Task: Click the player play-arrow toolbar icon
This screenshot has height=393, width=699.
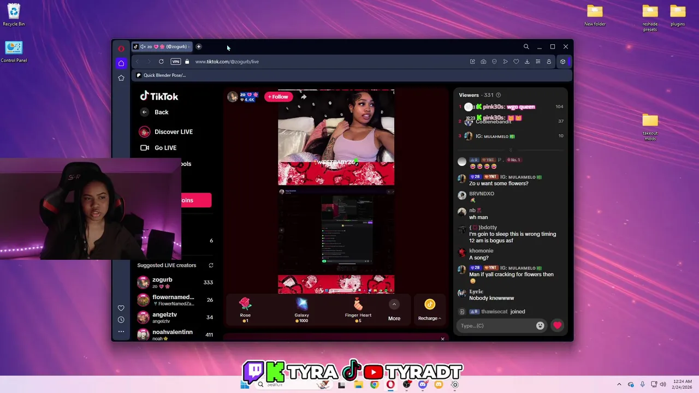Action: pos(505,62)
